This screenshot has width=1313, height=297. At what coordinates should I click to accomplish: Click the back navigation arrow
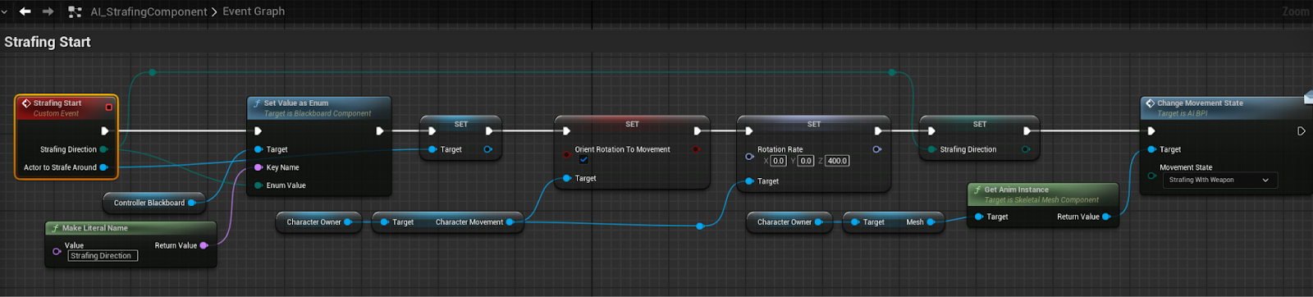25,11
